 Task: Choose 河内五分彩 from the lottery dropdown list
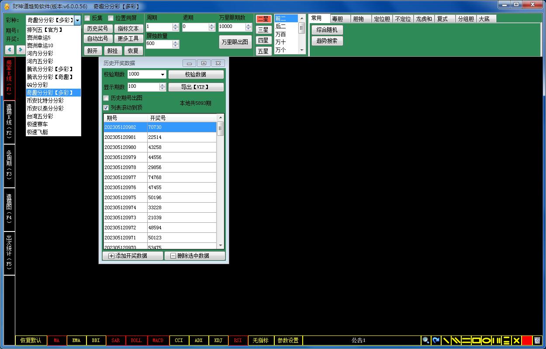pos(40,61)
